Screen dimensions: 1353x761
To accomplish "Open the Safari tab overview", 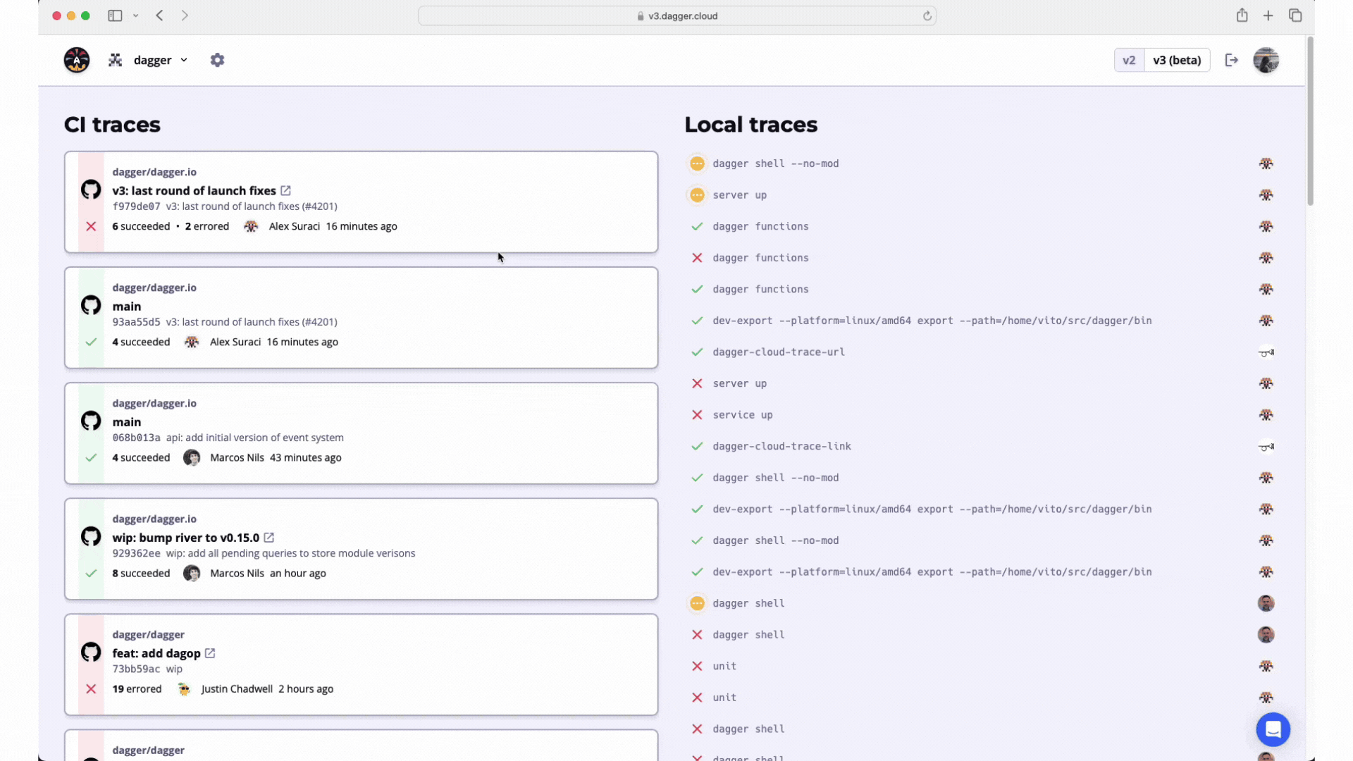I will click(1295, 16).
